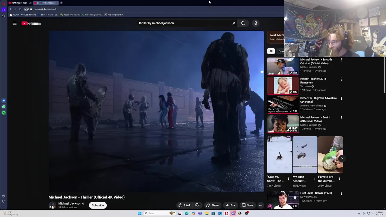This screenshot has width=386, height=217.
Task: Open 'Michael Jackson - Beat It' title
Action: tap(315, 119)
